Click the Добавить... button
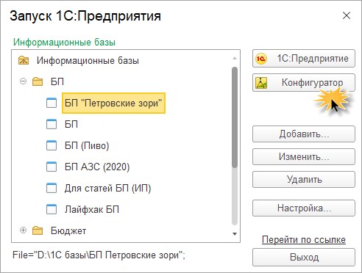The image size is (362, 273). 304,134
